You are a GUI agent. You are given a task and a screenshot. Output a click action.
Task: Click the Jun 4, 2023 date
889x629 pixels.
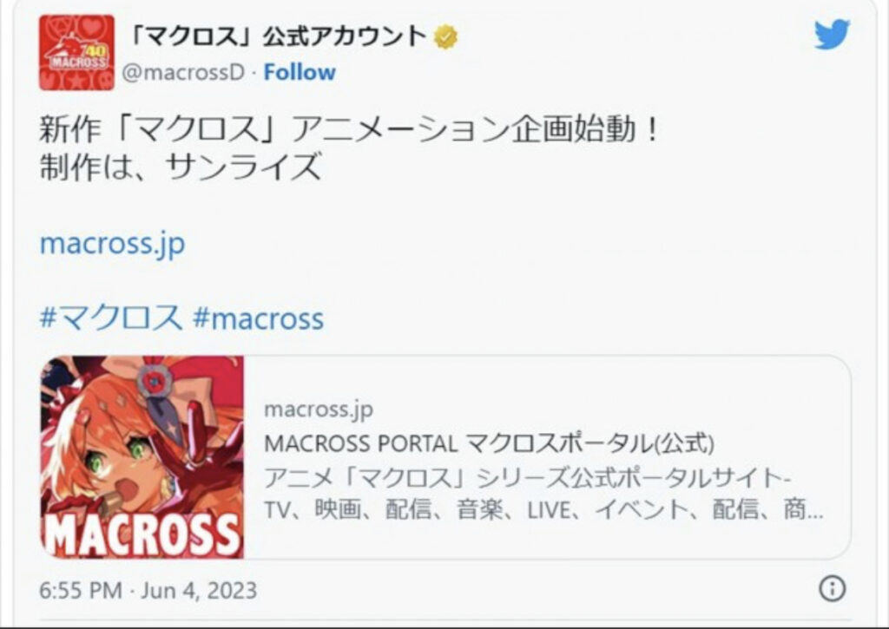[x=199, y=591]
